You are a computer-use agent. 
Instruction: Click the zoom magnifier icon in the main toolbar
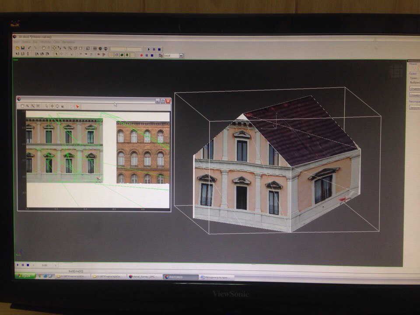pos(65,48)
